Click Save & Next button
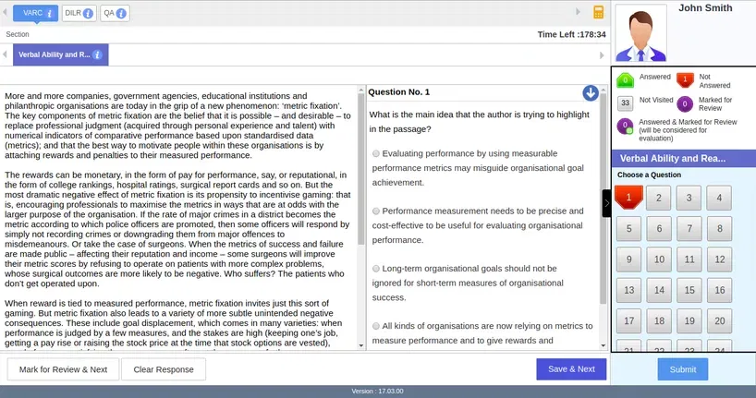 click(x=570, y=368)
